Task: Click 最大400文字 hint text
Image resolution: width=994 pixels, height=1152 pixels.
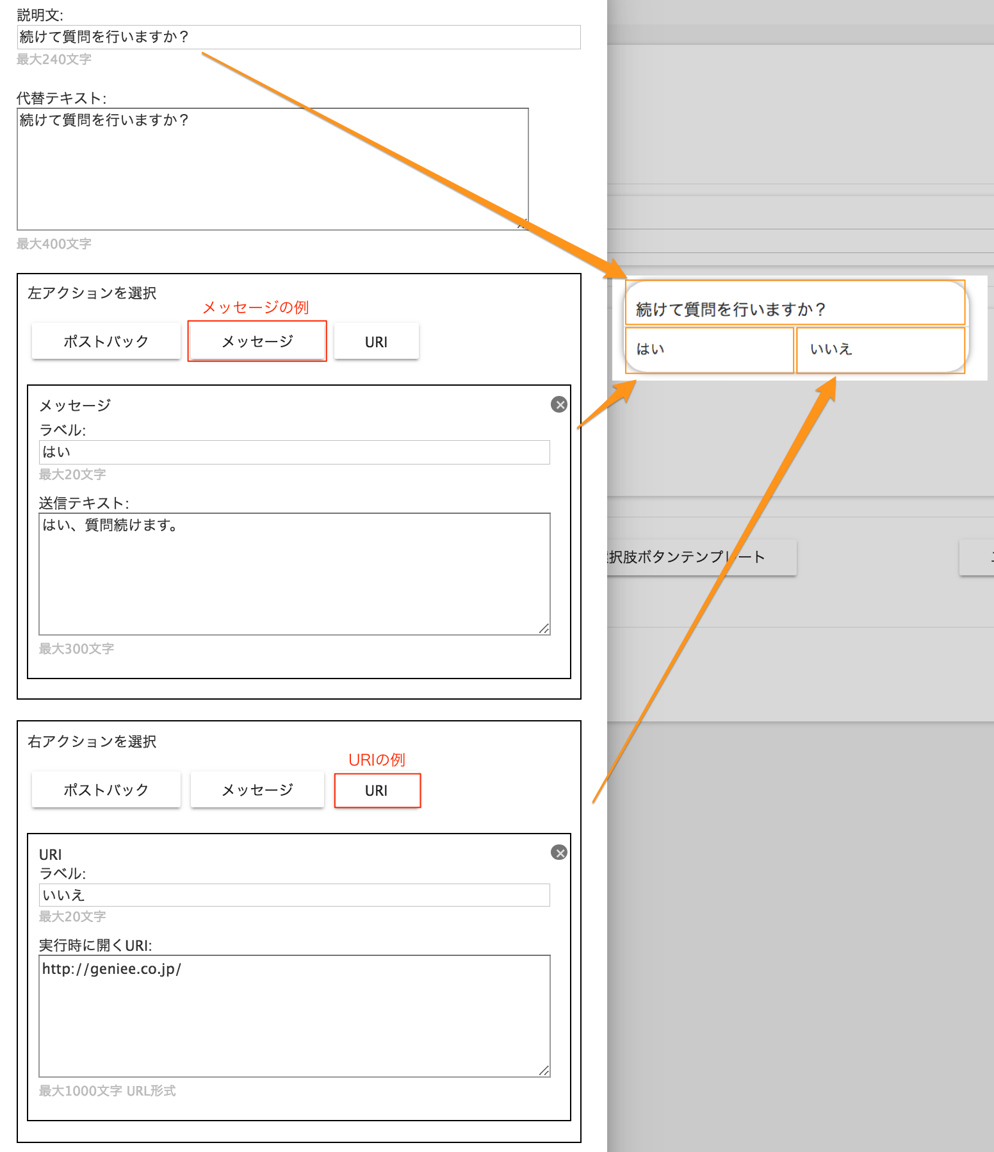Action: pos(54,244)
